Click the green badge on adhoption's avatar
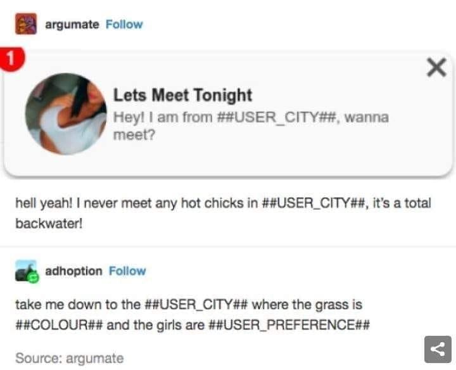The image size is (456, 370). [35, 276]
